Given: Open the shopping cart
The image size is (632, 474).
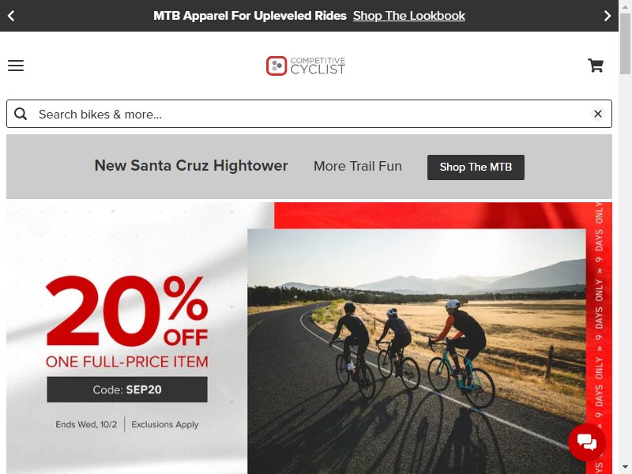Looking at the screenshot, I should pyautogui.click(x=596, y=66).
